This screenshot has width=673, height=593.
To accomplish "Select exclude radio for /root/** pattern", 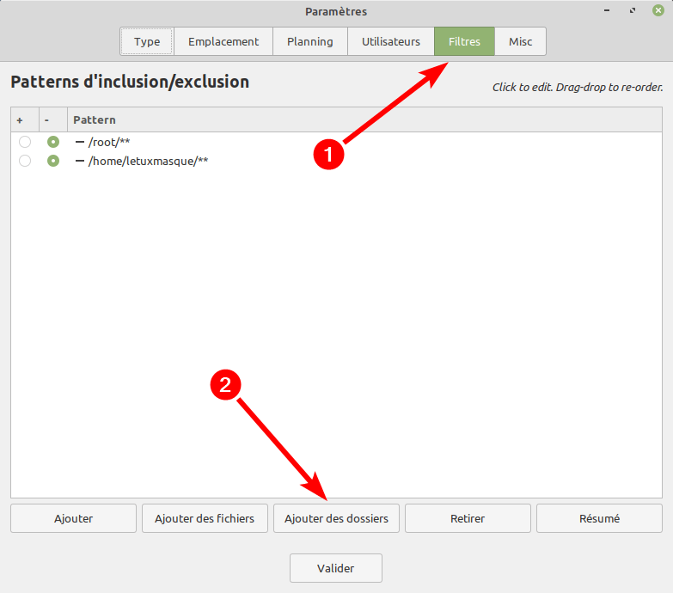I will click(x=53, y=142).
